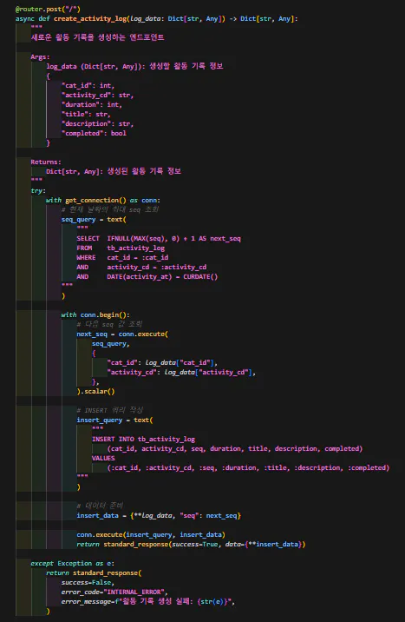Click the '"description": str,' docstring line
Image resolution: width=405 pixels, height=622 pixels.
tap(97, 123)
